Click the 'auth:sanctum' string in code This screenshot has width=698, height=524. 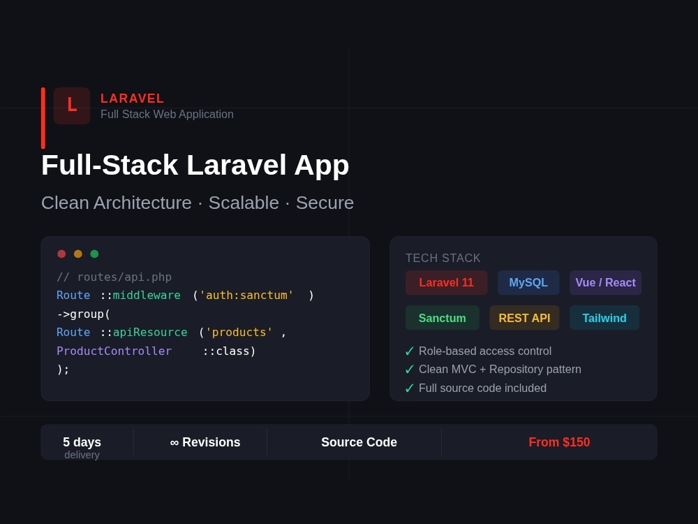(246, 296)
